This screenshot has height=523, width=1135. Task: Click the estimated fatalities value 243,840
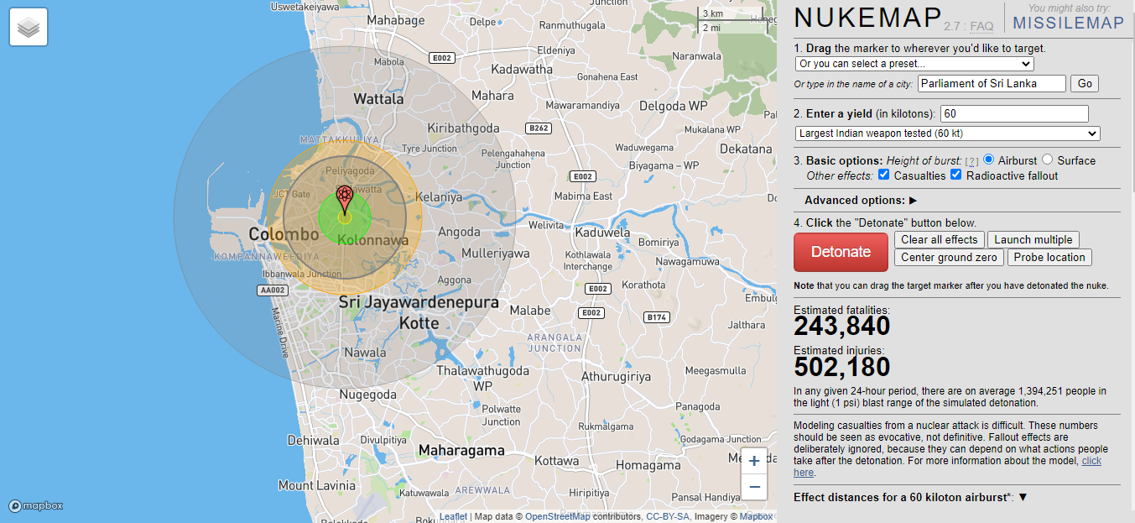point(842,326)
